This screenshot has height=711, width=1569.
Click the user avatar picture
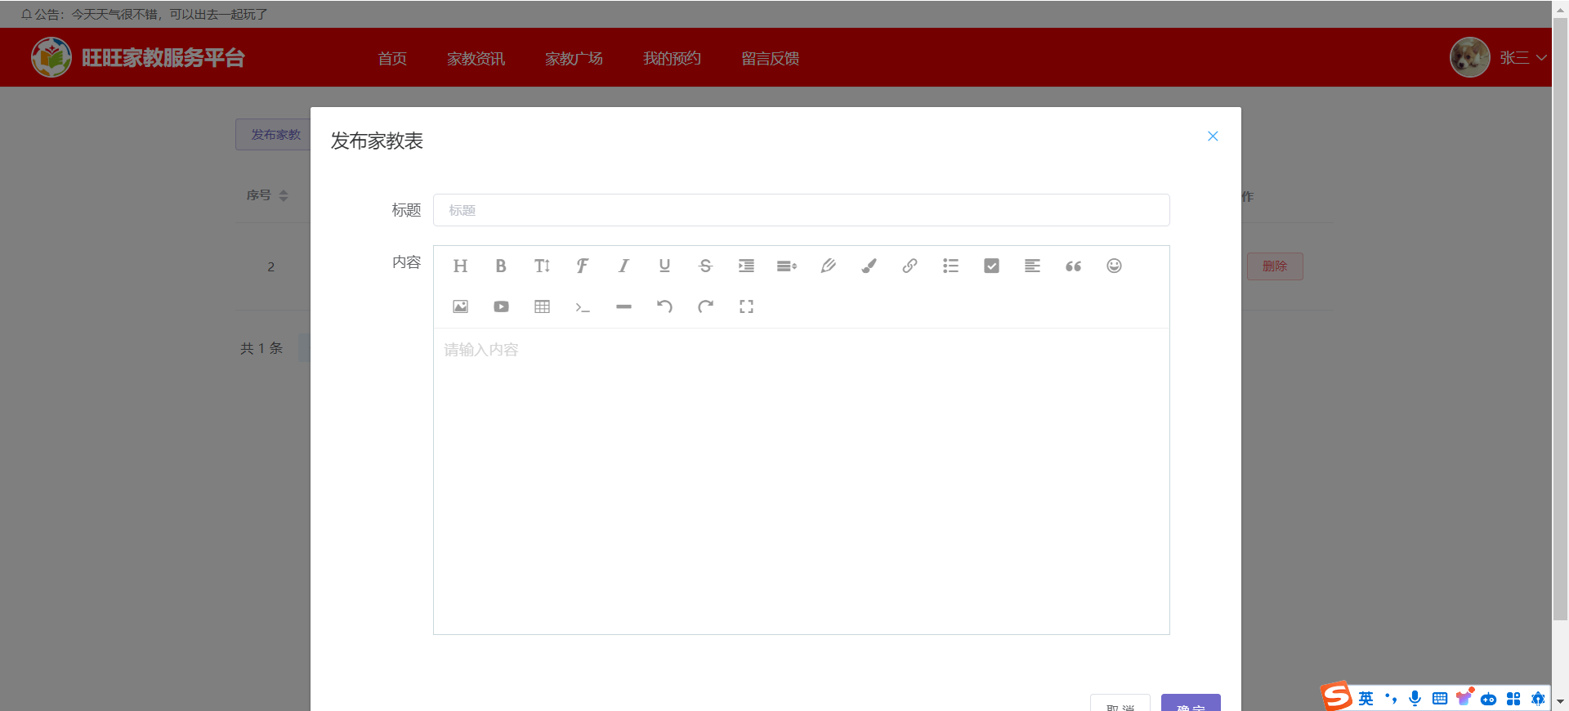coord(1469,57)
